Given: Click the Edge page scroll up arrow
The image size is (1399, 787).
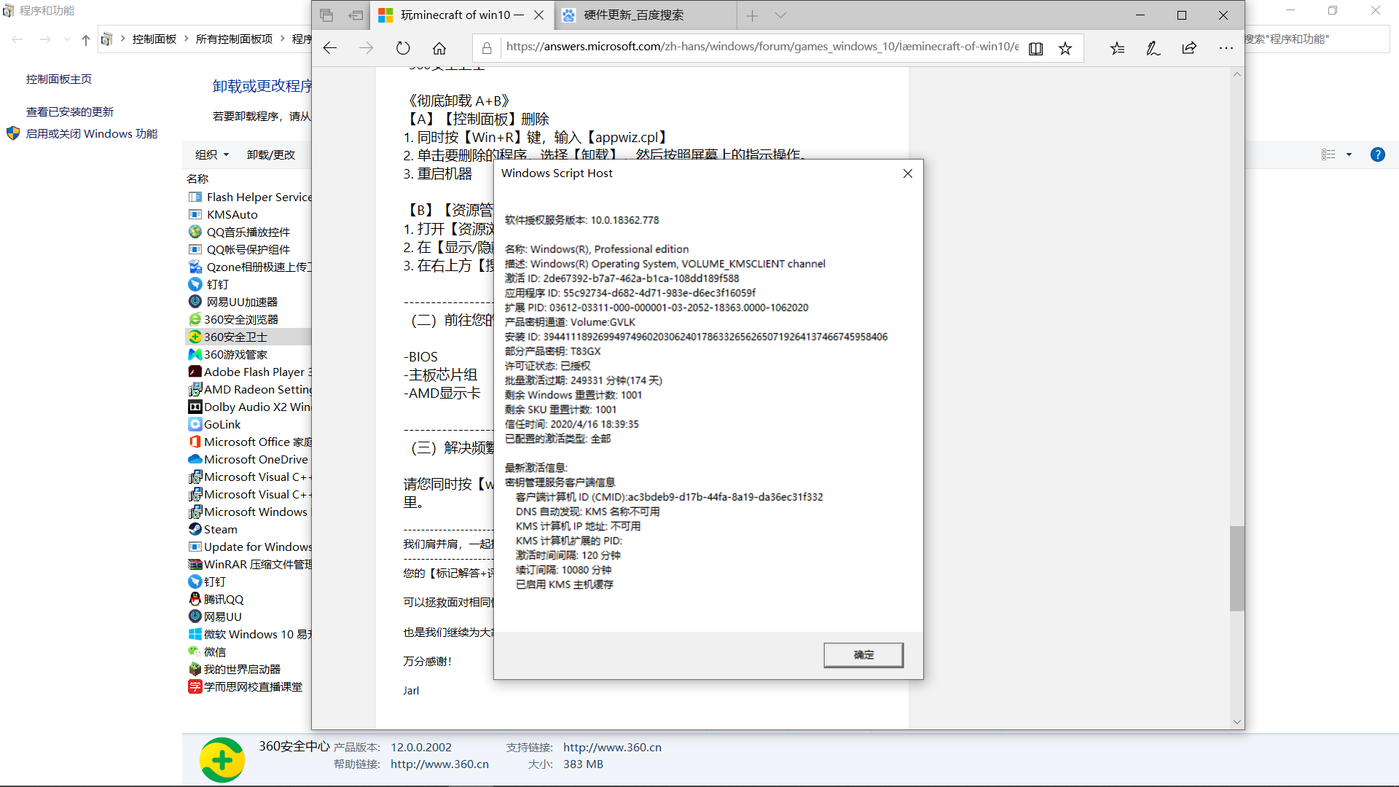Looking at the screenshot, I should pyautogui.click(x=1237, y=74).
